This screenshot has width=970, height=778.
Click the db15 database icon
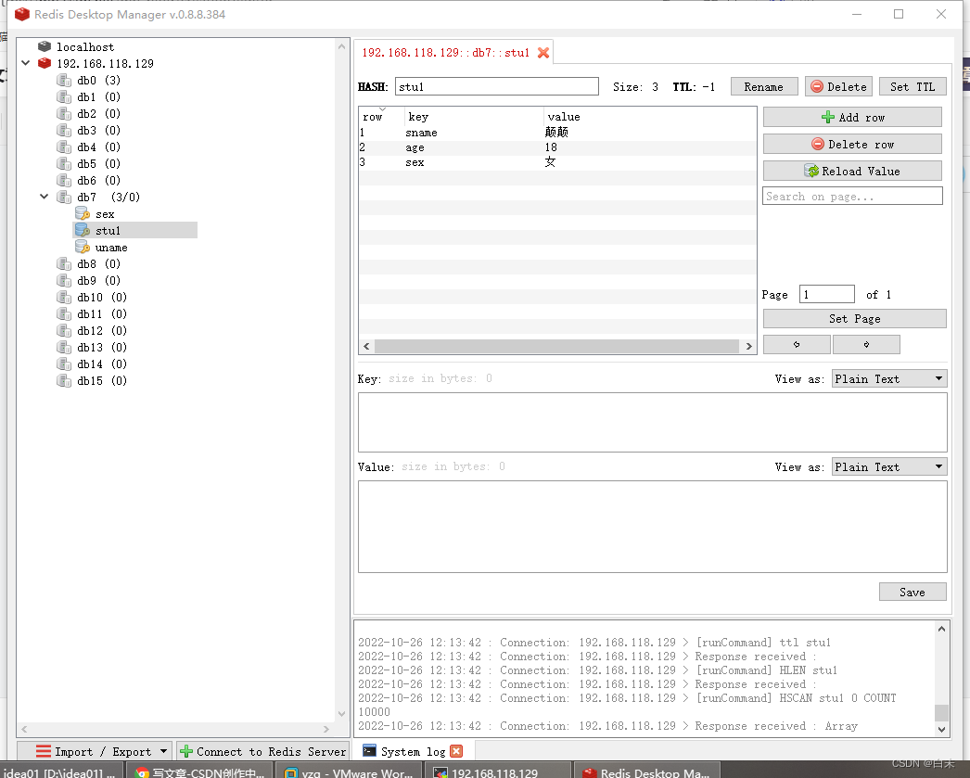tap(64, 380)
